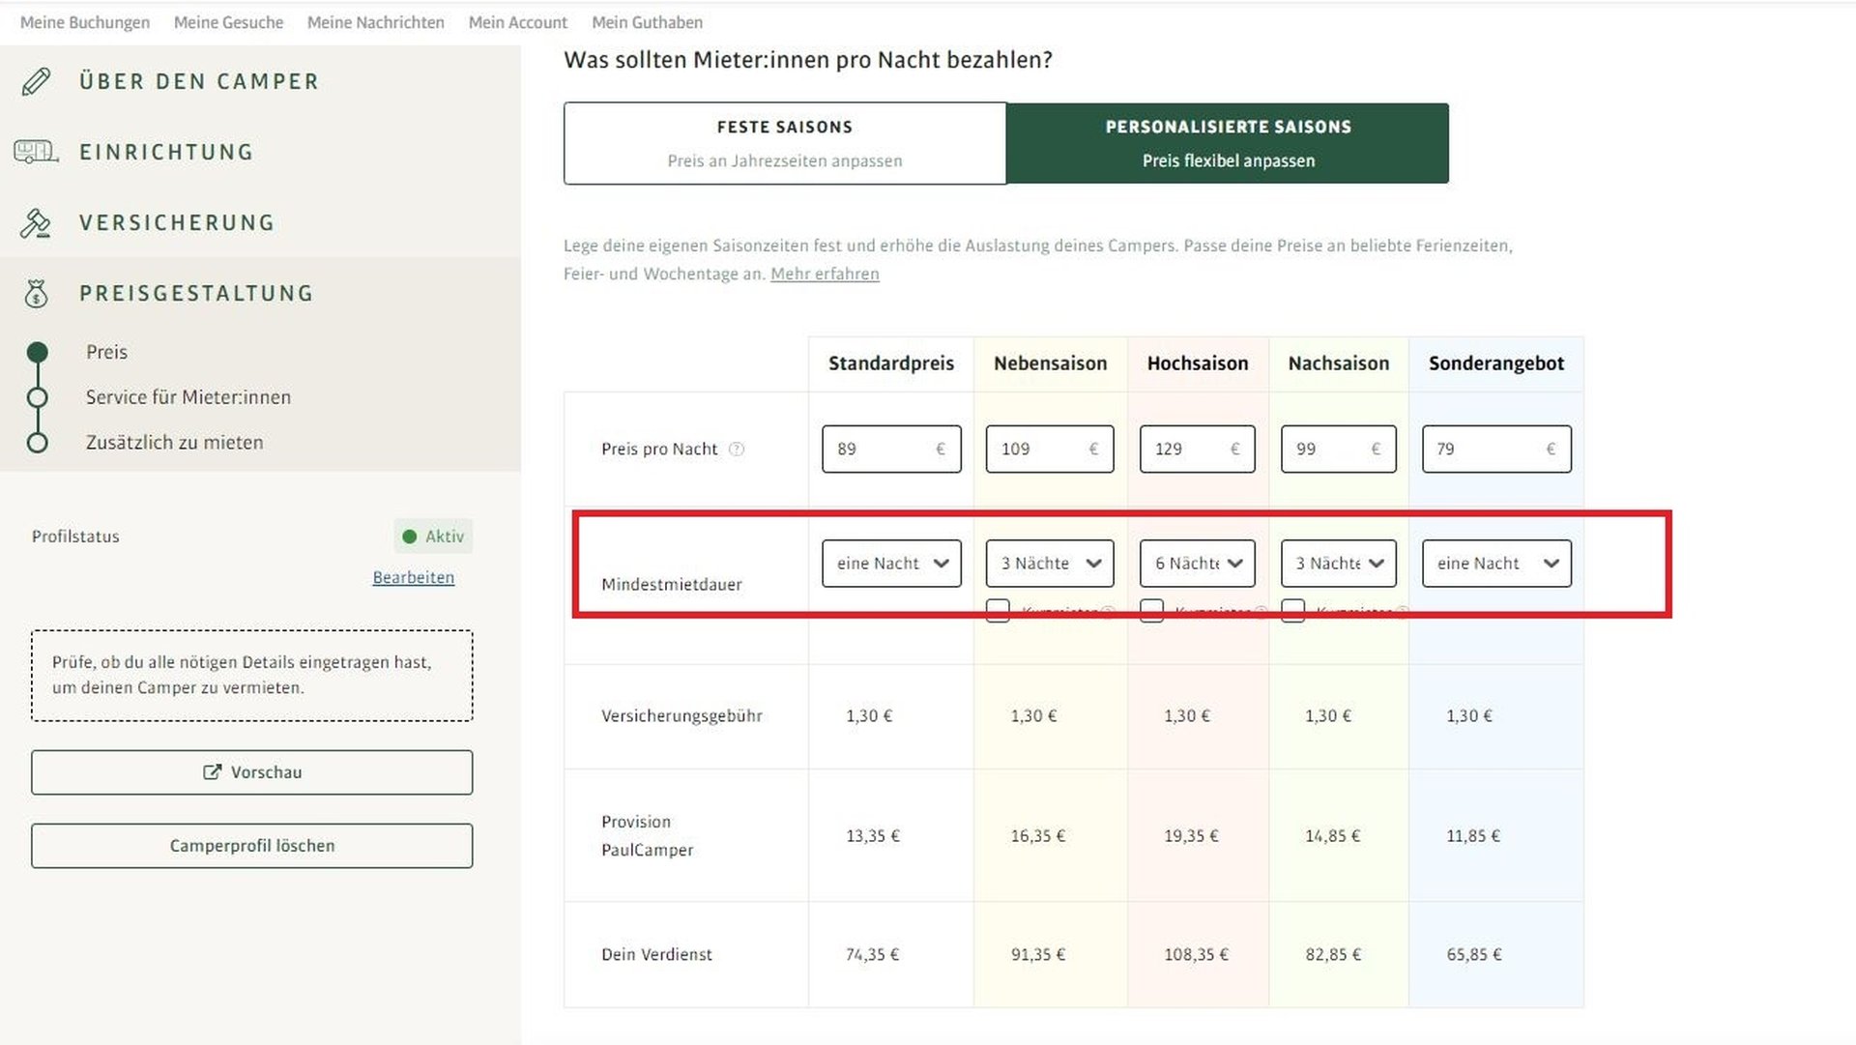This screenshot has width=1856, height=1045.
Task: Click the Hochsaison price field showing 129
Action: (1198, 450)
